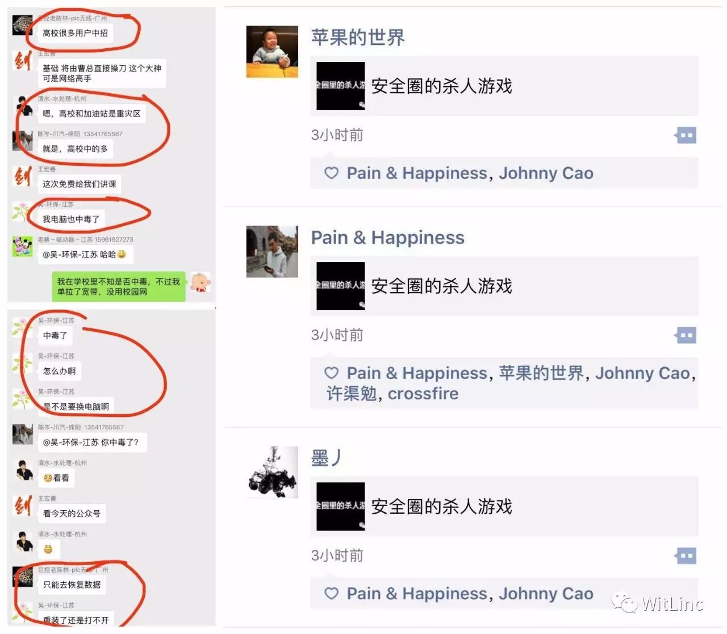Open 墨丿 username link
Screen dimensions: 727x634
(x=326, y=458)
